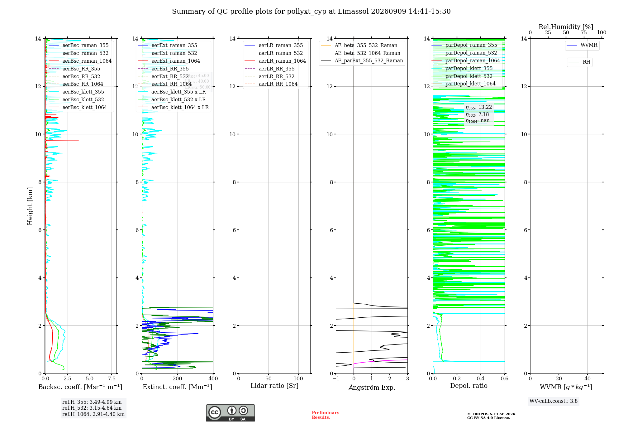Click the η1064: nan annotation
The image size is (623, 424).
pyautogui.click(x=478, y=121)
